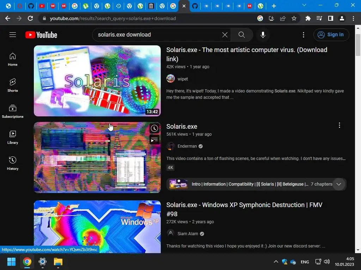Click Enderman channel avatar

tap(171, 146)
